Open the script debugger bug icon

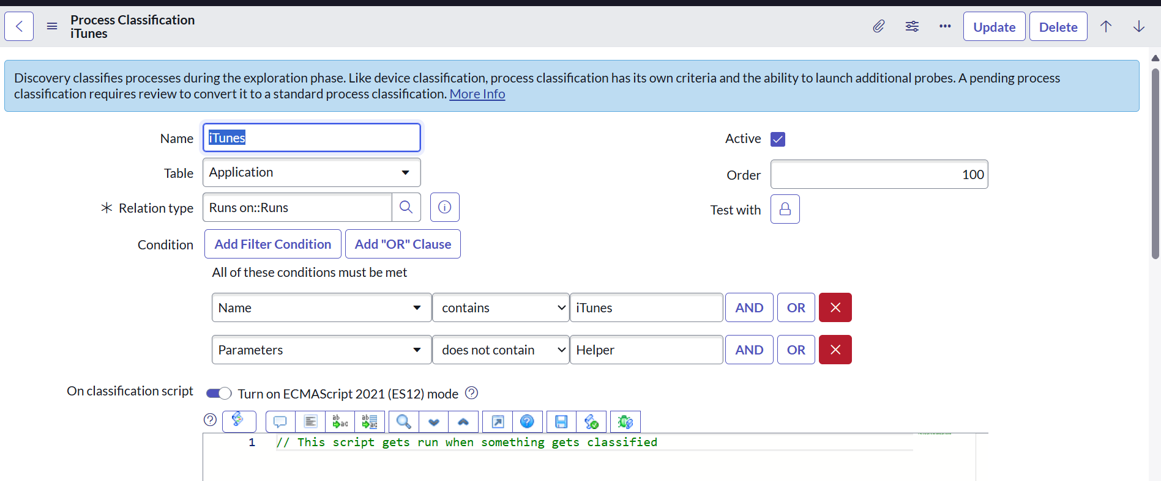(x=625, y=422)
